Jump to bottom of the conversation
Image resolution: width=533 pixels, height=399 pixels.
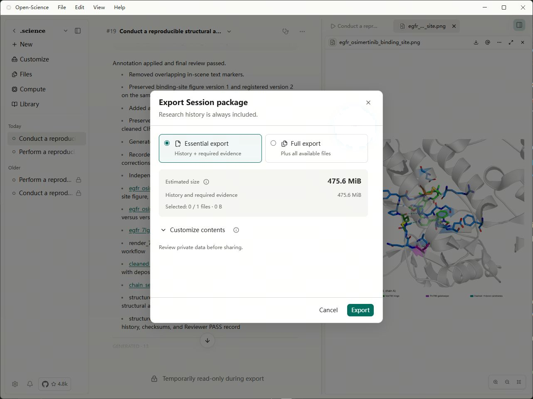point(207,341)
